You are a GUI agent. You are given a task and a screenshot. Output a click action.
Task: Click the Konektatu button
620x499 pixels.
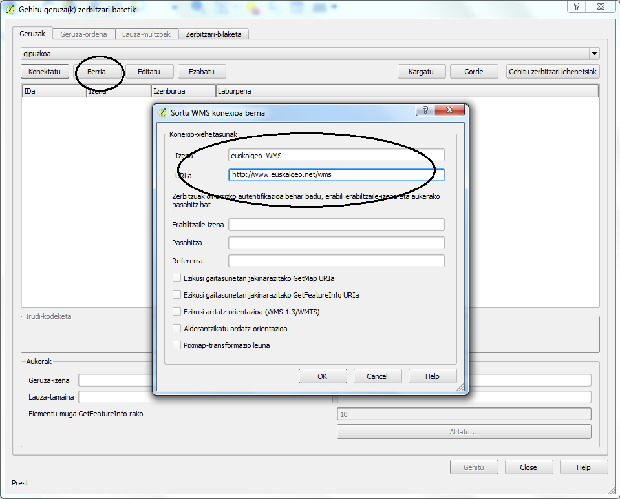point(45,72)
